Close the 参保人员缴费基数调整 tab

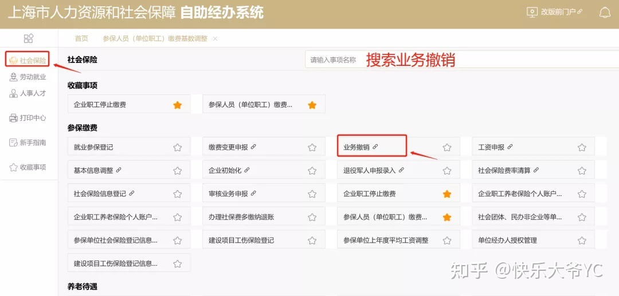click(215, 38)
